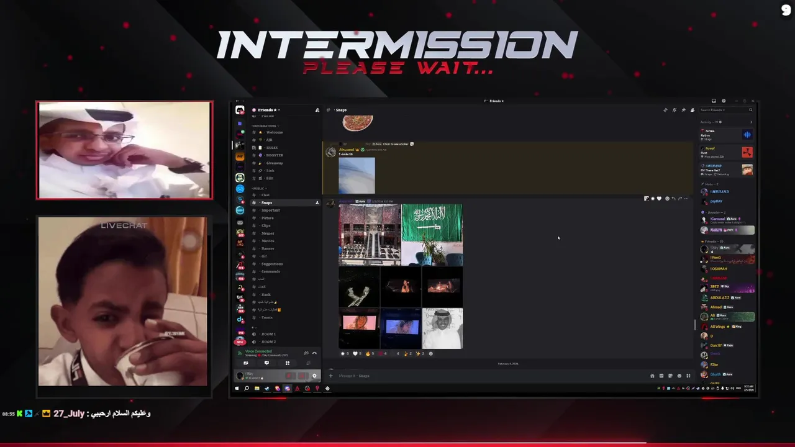Open the Giveaway channel
This screenshot has width=795, height=447.
[x=274, y=163]
